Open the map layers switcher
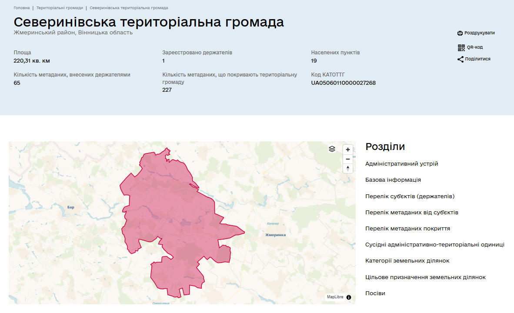Viewport: 514px width, 313px height. (332, 149)
